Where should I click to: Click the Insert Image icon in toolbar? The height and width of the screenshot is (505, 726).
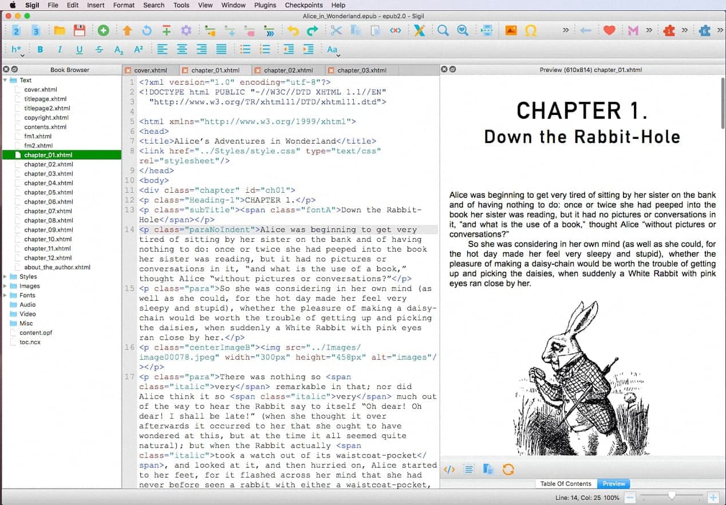tap(511, 31)
